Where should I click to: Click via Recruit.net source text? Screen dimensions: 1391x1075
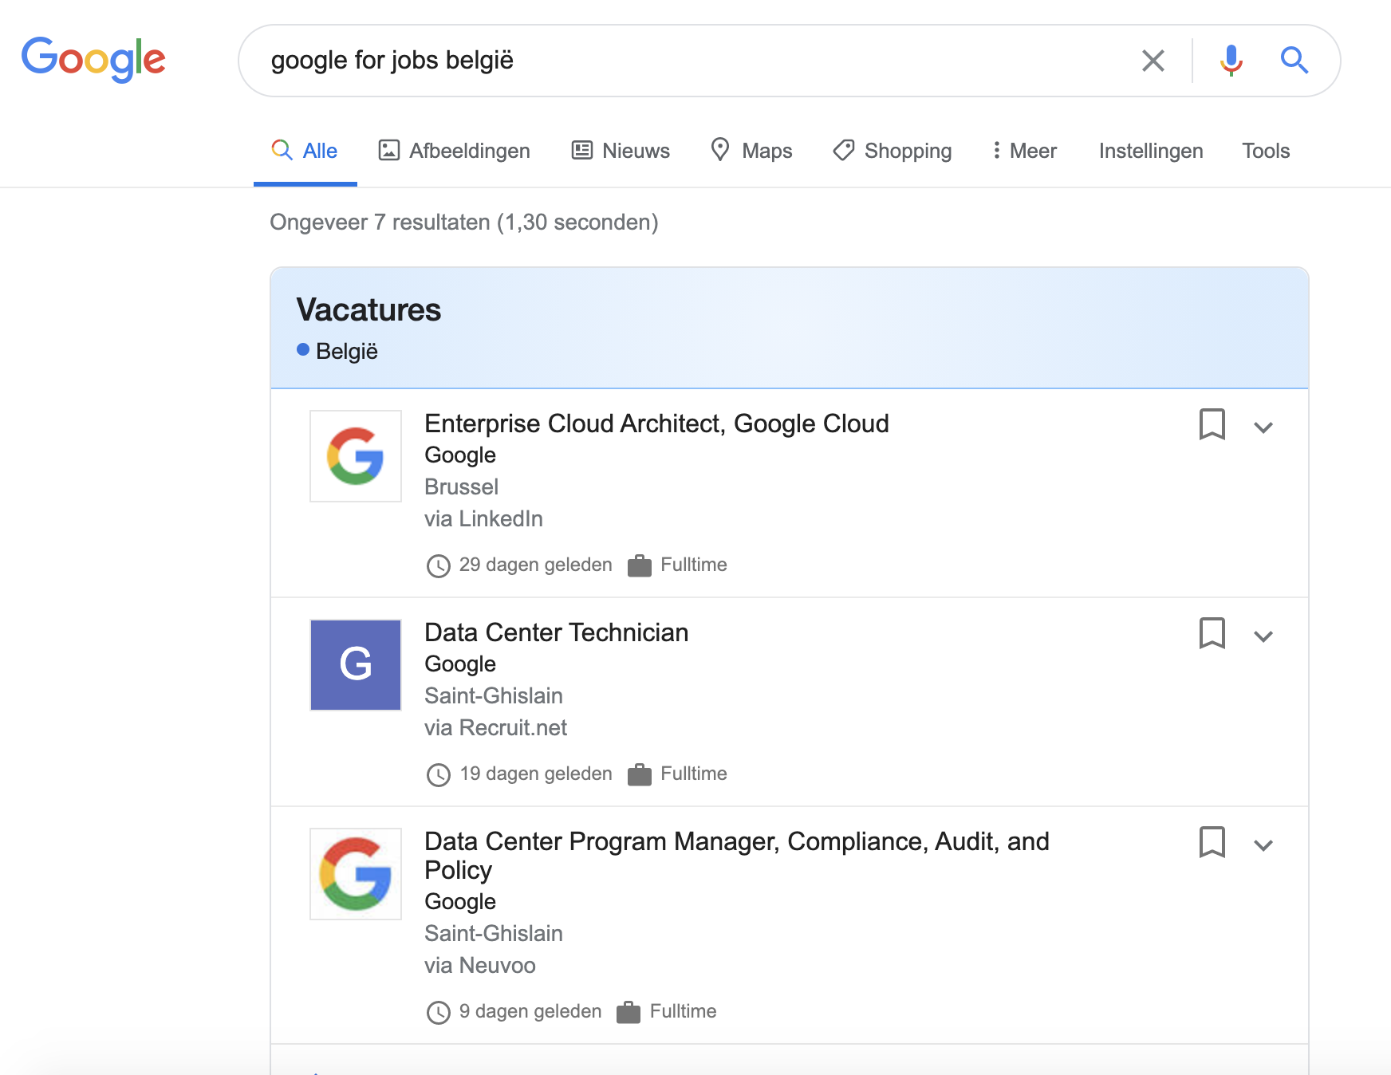(x=495, y=727)
